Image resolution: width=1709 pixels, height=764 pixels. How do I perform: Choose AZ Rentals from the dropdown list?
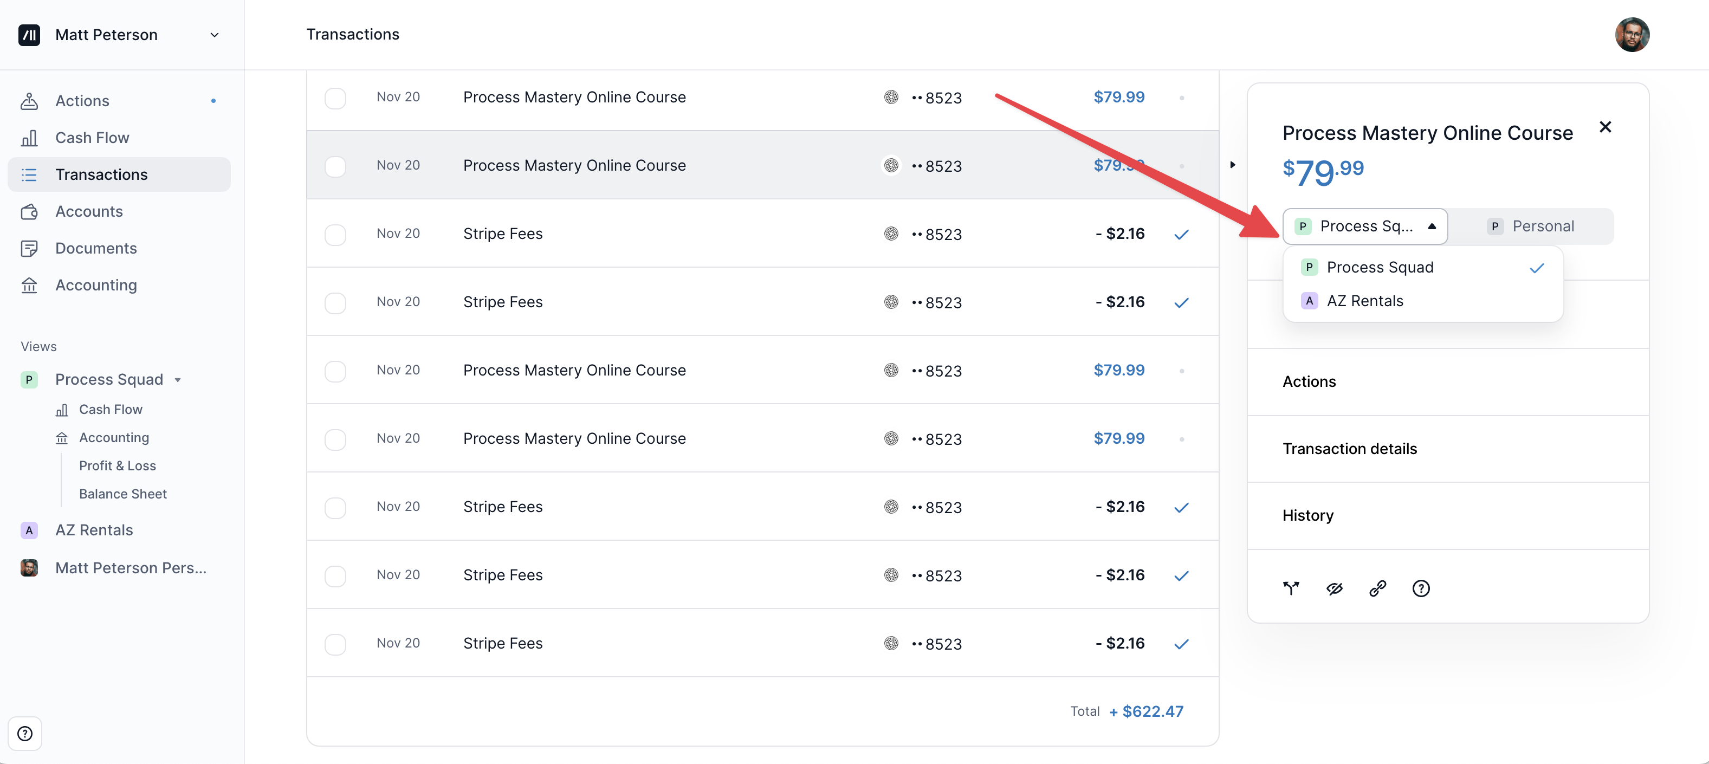(1365, 301)
